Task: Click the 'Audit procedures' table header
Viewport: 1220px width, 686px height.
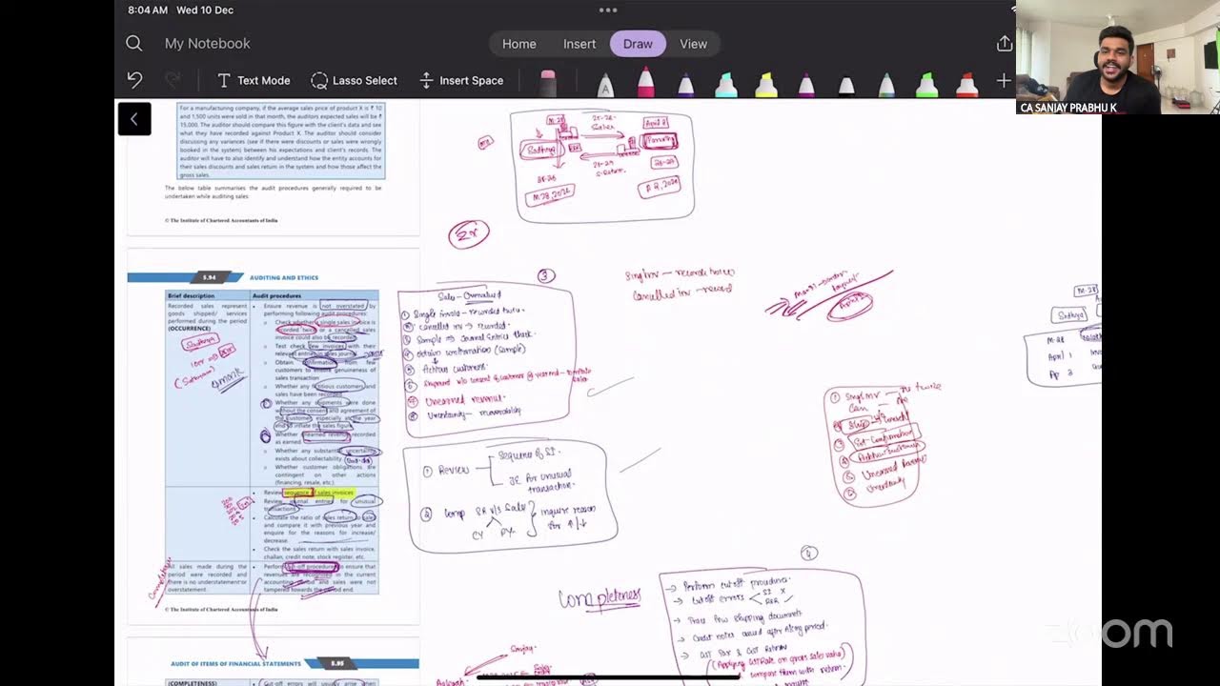Action: 277,295
